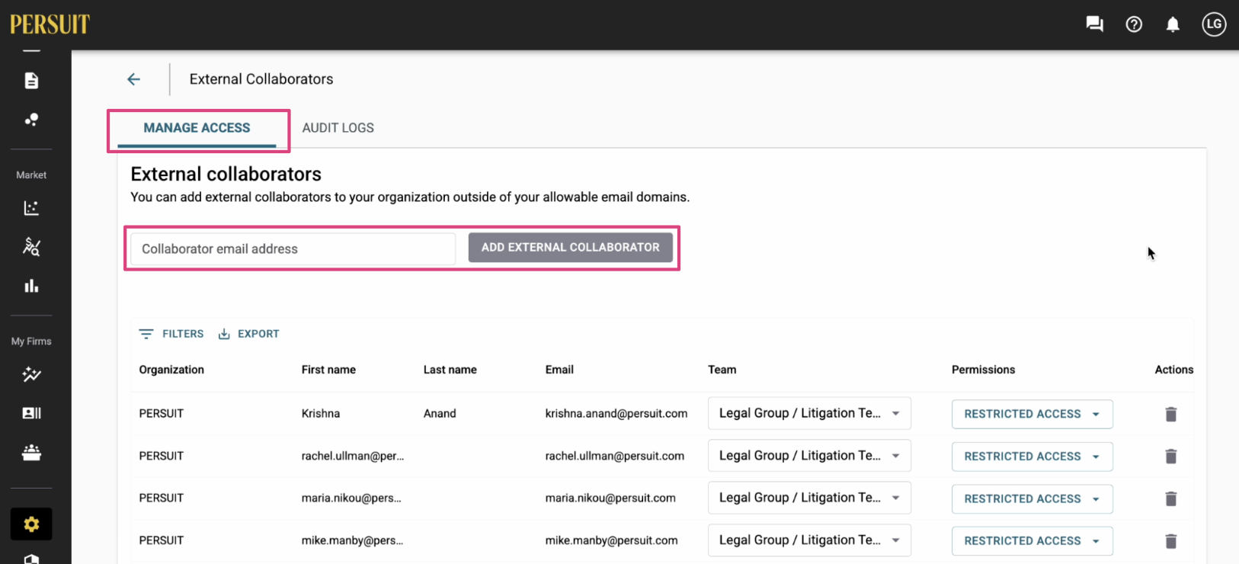This screenshot has height=564, width=1239.
Task: Open table FILTERS
Action: tap(171, 334)
